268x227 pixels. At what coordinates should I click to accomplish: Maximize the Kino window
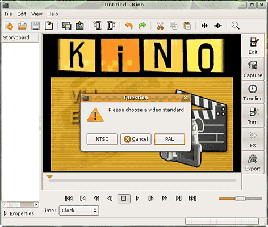point(252,5)
